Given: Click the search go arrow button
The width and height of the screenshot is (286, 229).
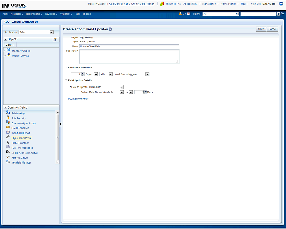Looking at the screenshot, I should click(278, 14).
